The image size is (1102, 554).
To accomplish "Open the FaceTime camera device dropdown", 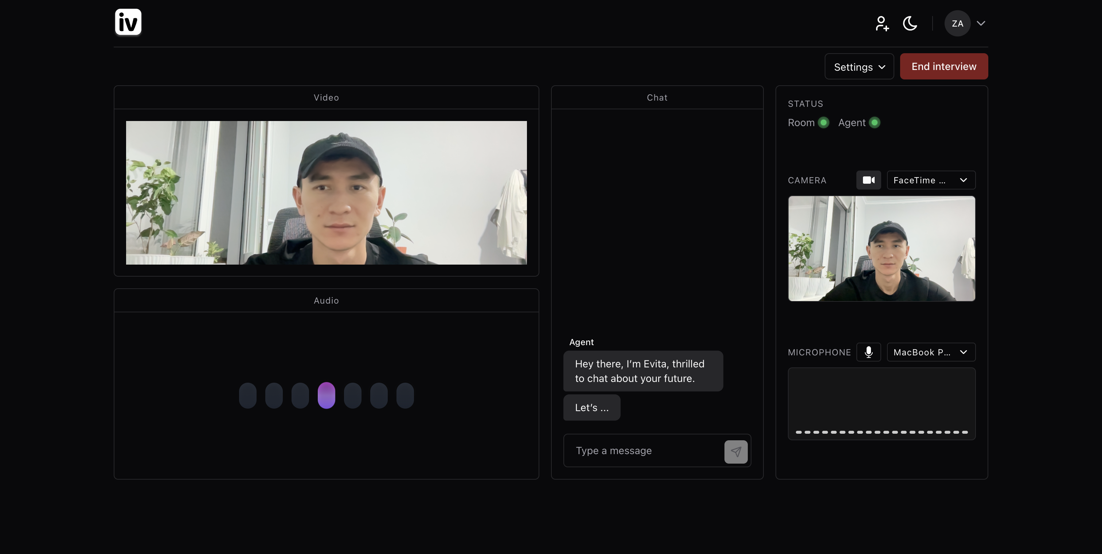I will (x=931, y=180).
